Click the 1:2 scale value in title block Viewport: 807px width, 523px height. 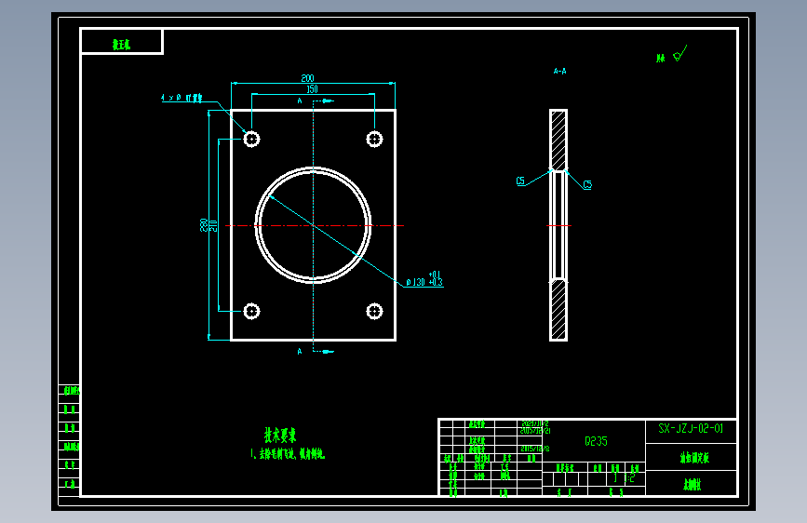click(x=629, y=478)
